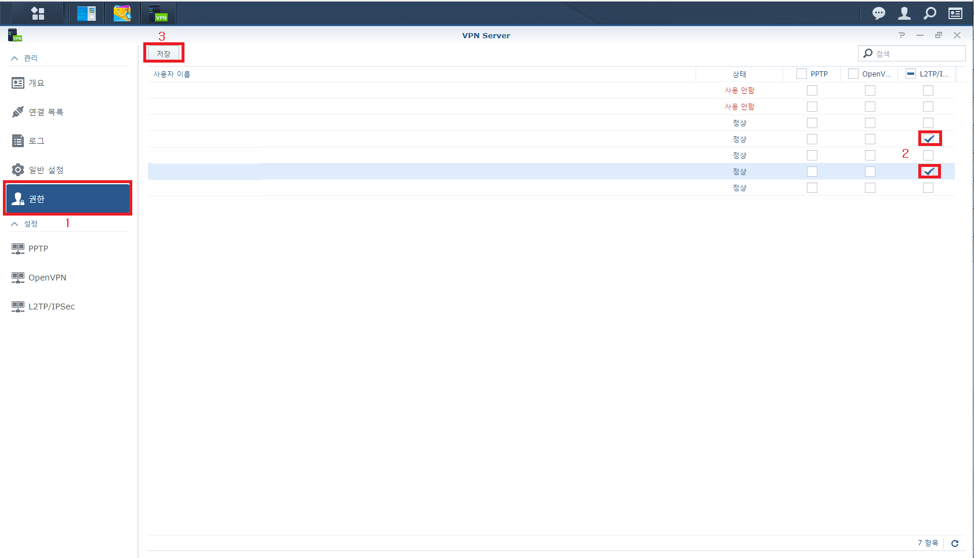Viewport: 974px width, 558px height.
Task: Open the Control Panel taskbar icon
Action: point(86,13)
